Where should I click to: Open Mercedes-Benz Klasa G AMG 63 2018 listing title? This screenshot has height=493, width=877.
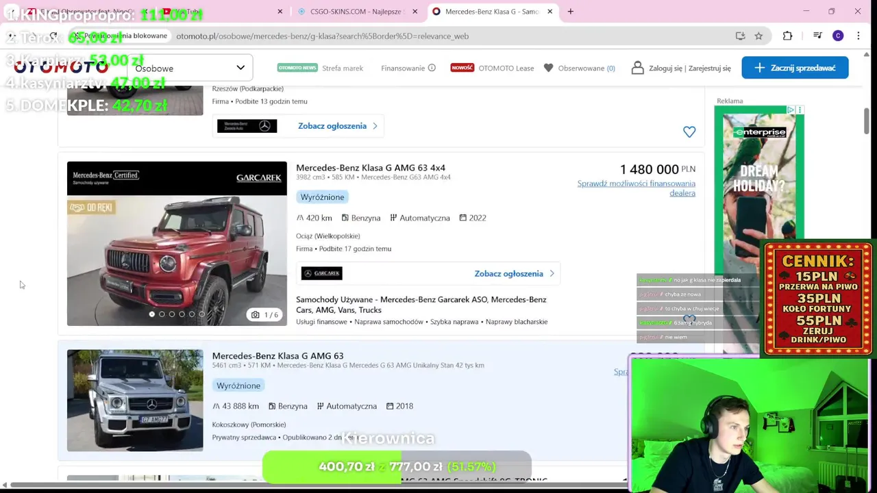click(x=277, y=356)
